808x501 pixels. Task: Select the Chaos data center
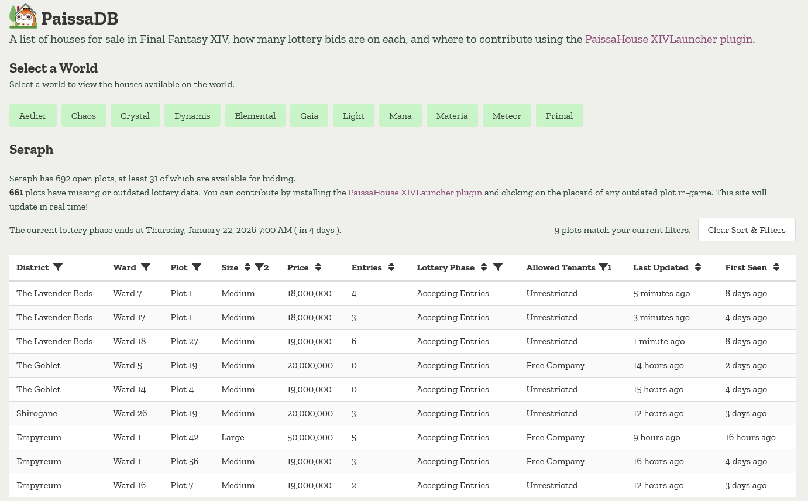(x=84, y=116)
